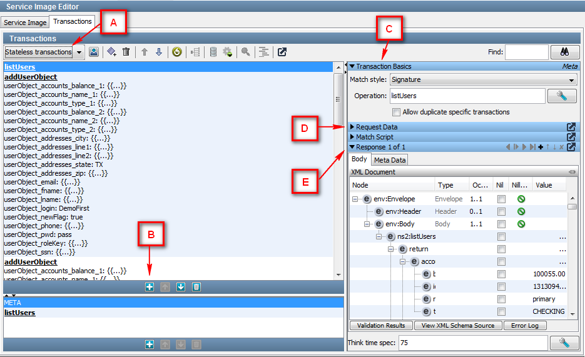This screenshot has height=357, width=585.
Task: Switch to the Service Image tab
Action: pyautogui.click(x=25, y=23)
